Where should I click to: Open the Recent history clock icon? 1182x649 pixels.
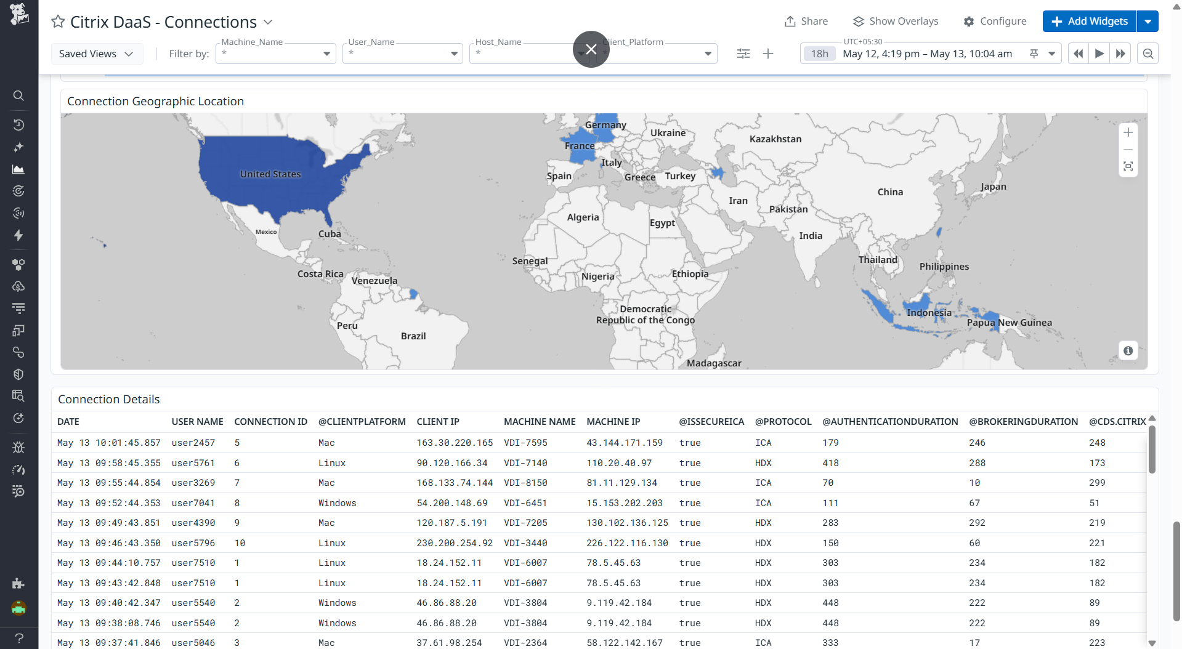pos(18,125)
